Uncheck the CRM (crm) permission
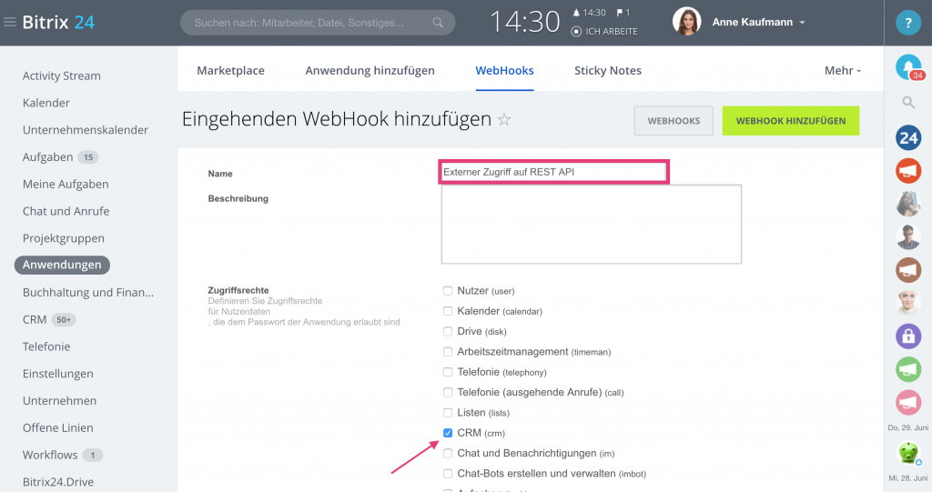Viewport: 932px width, 492px height. coord(448,433)
